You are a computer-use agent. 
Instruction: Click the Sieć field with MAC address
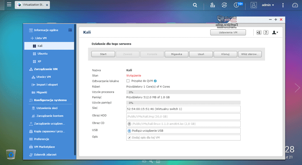[x=183, y=109]
